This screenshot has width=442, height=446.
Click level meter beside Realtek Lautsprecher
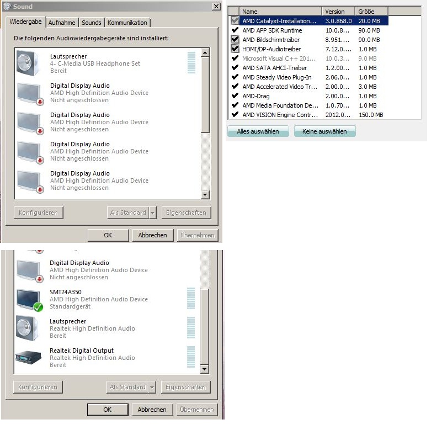pos(191,327)
